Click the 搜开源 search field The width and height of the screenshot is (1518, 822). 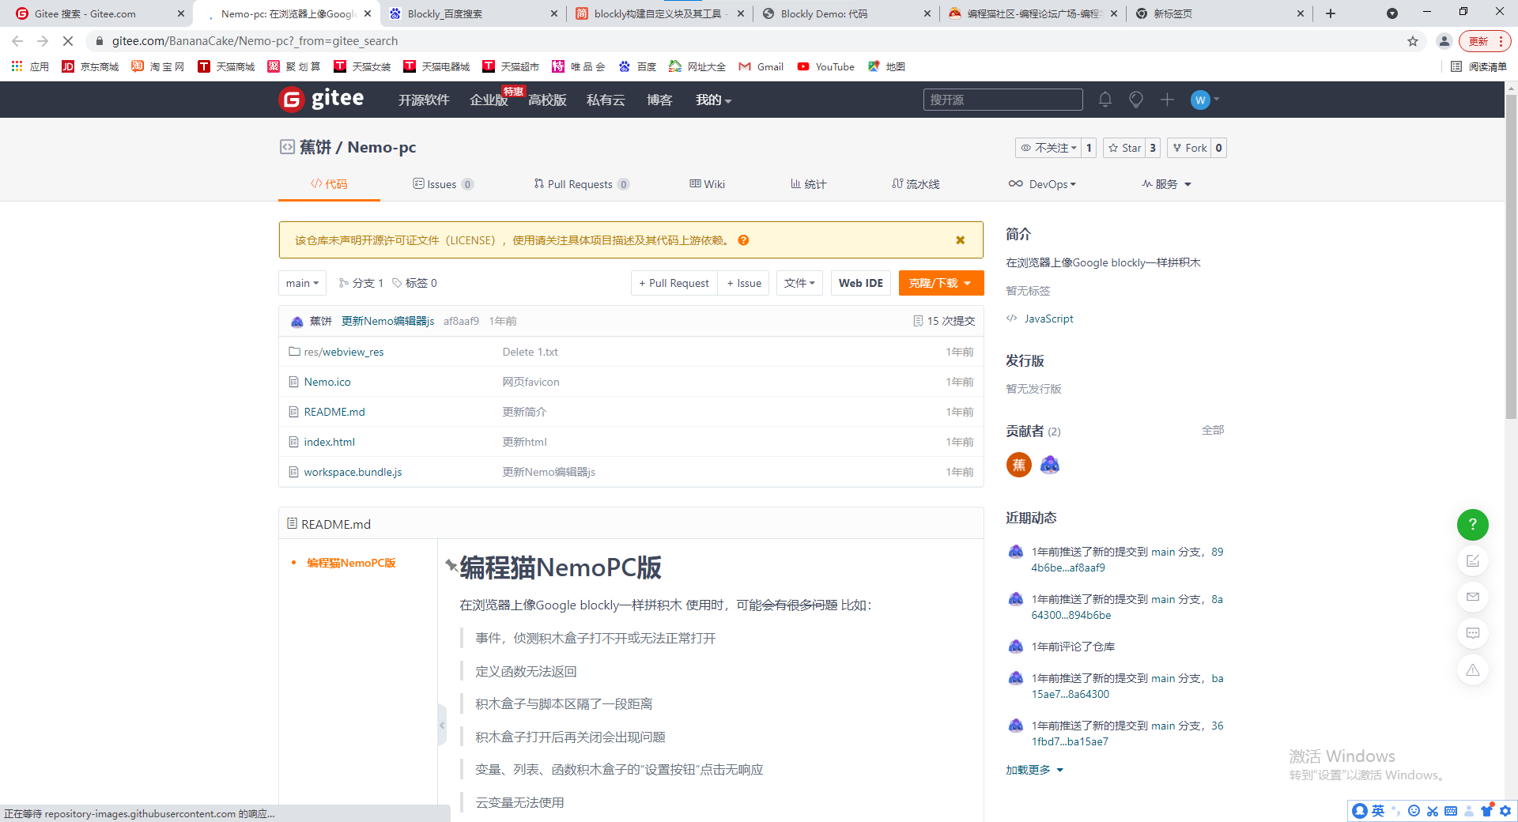point(1003,100)
